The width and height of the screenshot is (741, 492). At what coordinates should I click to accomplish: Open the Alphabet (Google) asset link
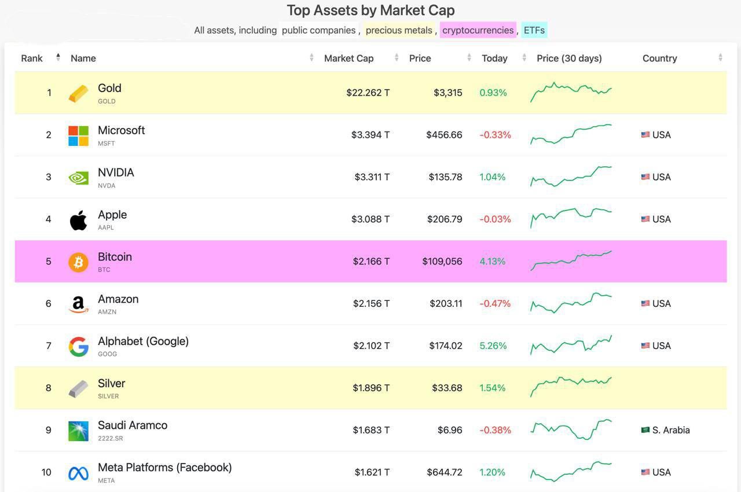(x=143, y=341)
